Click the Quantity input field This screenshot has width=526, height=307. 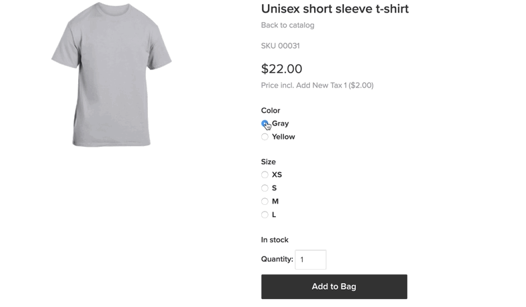[310, 260]
